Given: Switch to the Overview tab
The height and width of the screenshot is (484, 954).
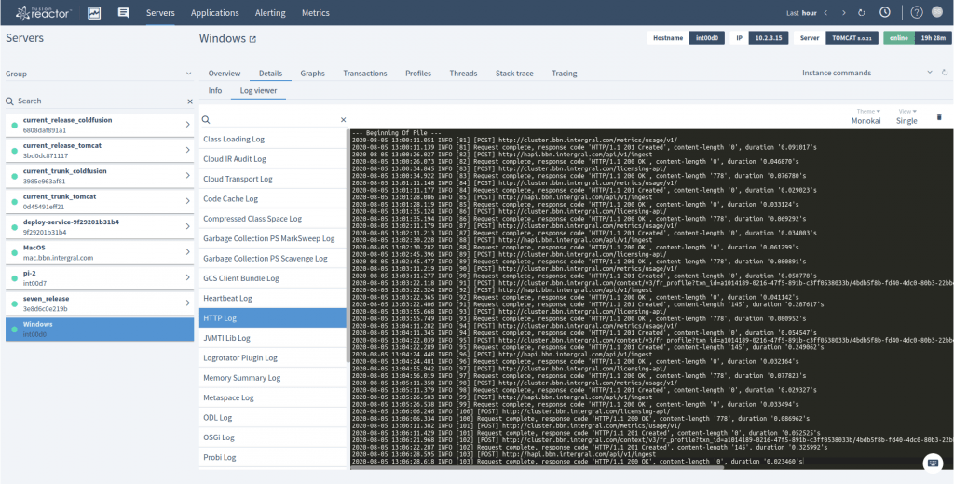Looking at the screenshot, I should click(x=225, y=73).
